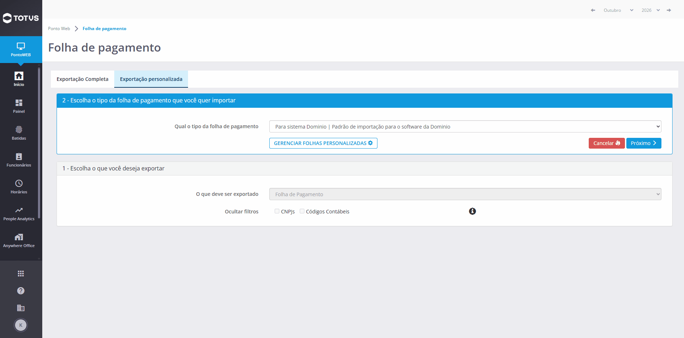Toggle the CNPJs checkbox

click(x=277, y=211)
